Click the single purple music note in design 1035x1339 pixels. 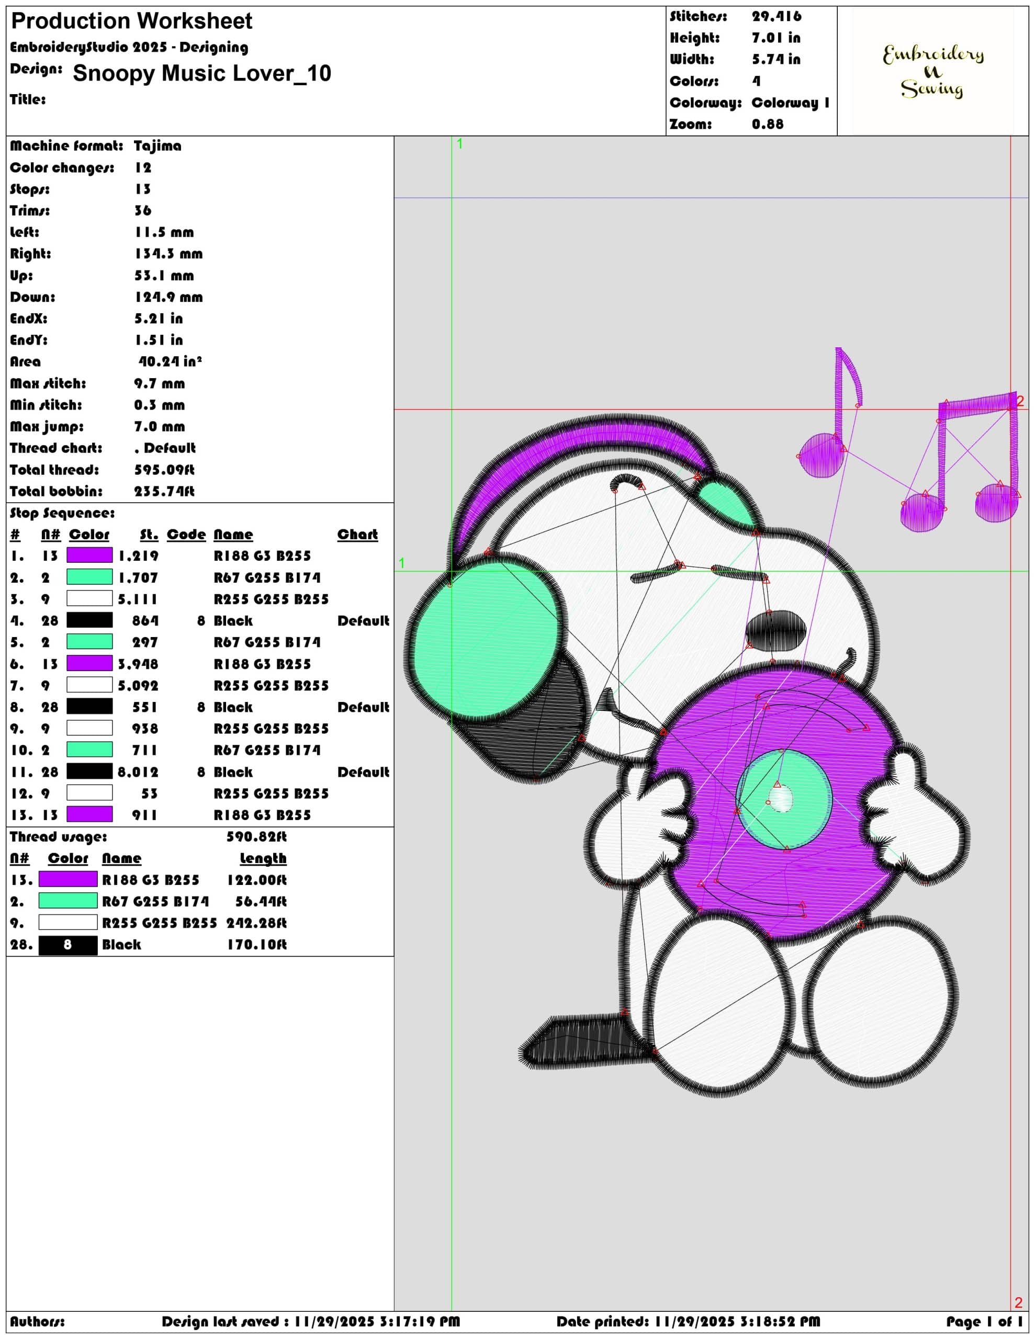pyautogui.click(x=829, y=412)
